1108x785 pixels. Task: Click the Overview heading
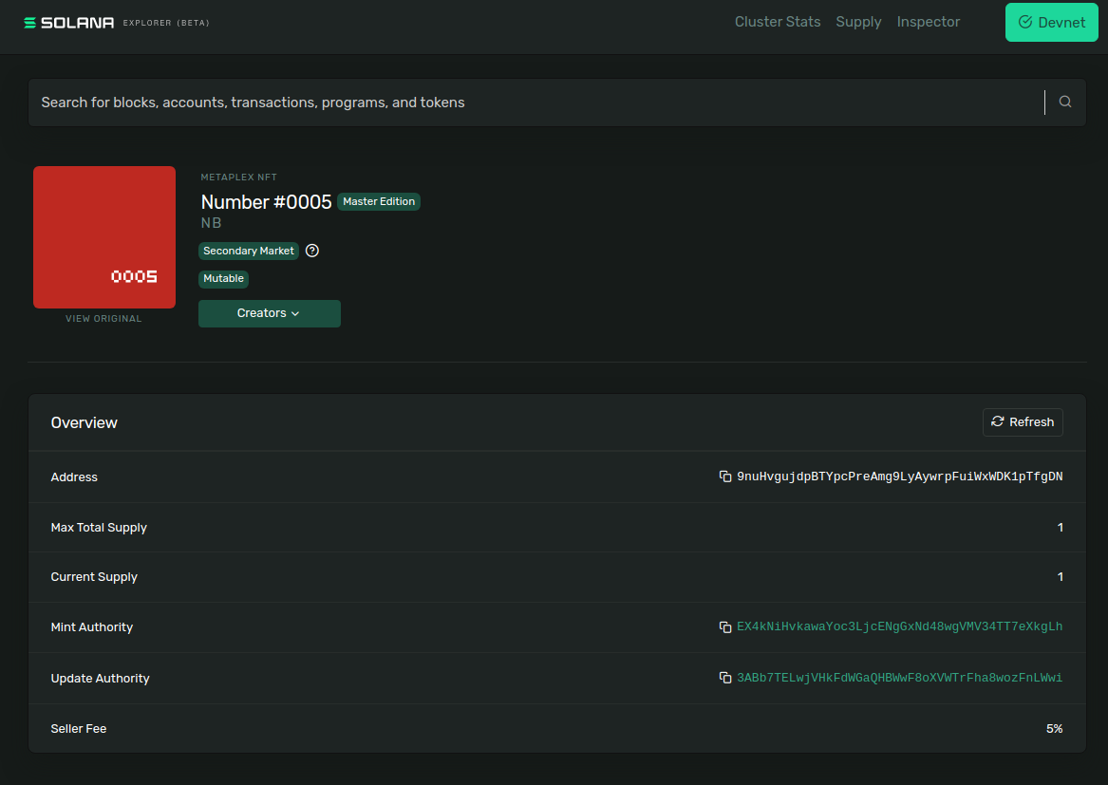[x=85, y=422]
